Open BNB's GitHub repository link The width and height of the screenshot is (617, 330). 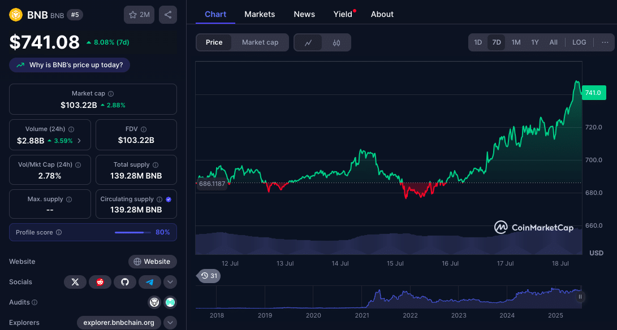[125, 282]
